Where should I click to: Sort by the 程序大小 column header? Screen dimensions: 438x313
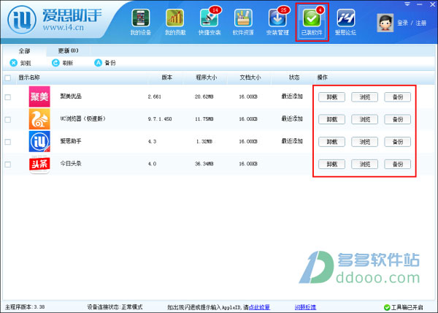pyautogui.click(x=206, y=78)
